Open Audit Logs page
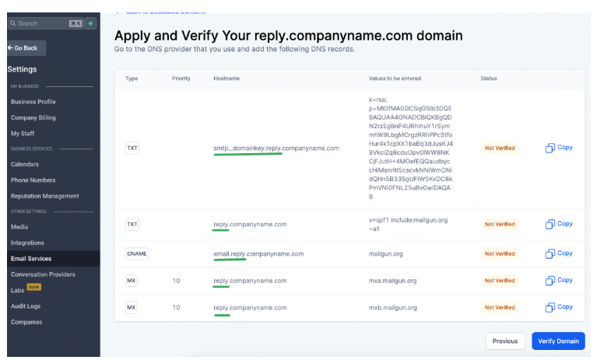Viewport: 593px width, 360px height. 26,306
